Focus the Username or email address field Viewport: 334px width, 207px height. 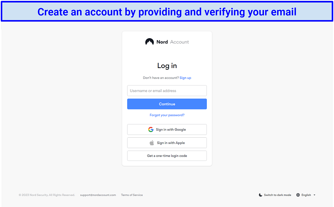pos(167,91)
